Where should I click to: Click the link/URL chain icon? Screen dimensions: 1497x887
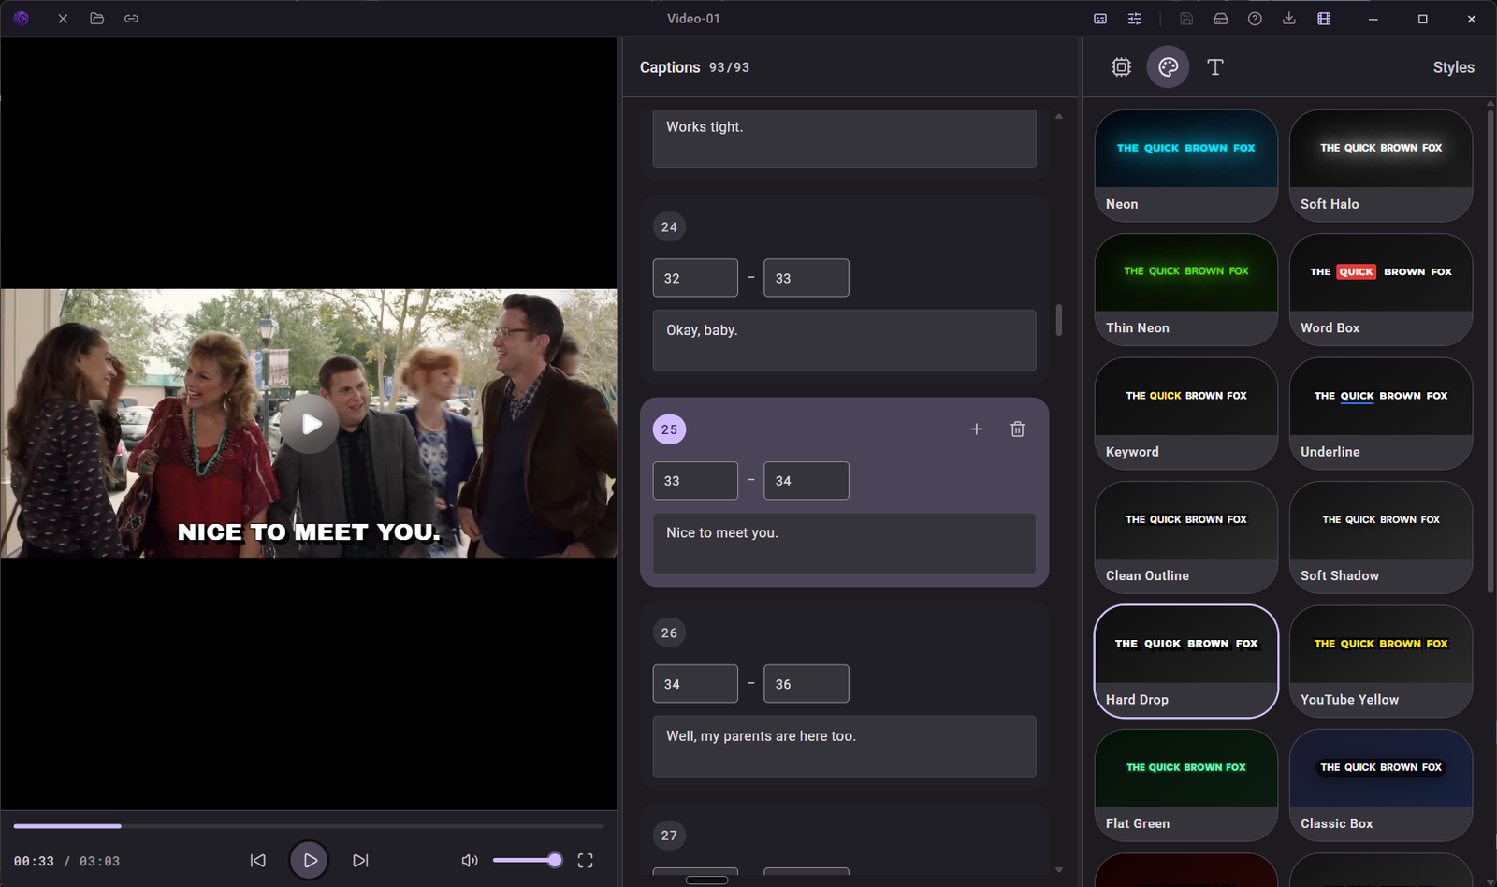tap(131, 19)
